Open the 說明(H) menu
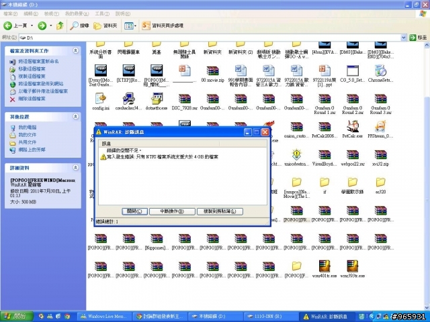The height and width of the screenshot is (322, 430). coord(122,13)
